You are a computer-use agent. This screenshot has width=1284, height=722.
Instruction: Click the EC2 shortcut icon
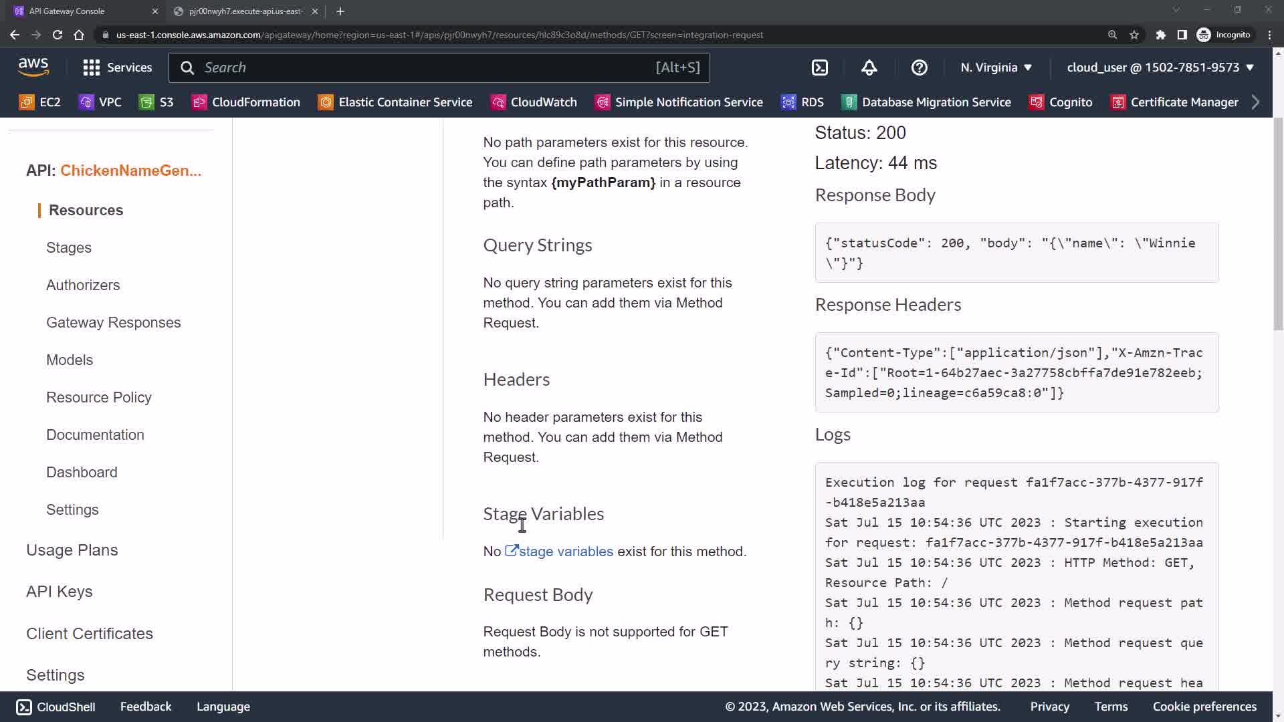(x=27, y=102)
